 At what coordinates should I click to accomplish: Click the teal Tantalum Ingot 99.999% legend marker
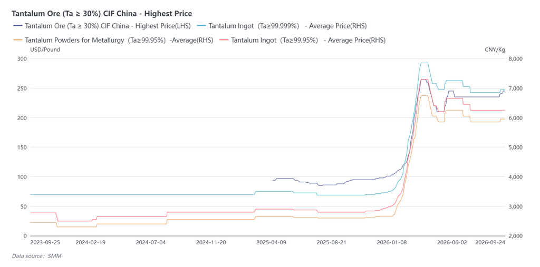pyautogui.click(x=202, y=26)
